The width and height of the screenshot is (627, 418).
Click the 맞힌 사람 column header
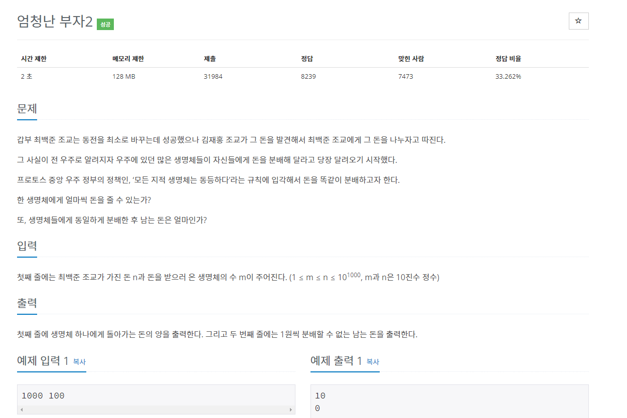411,59
